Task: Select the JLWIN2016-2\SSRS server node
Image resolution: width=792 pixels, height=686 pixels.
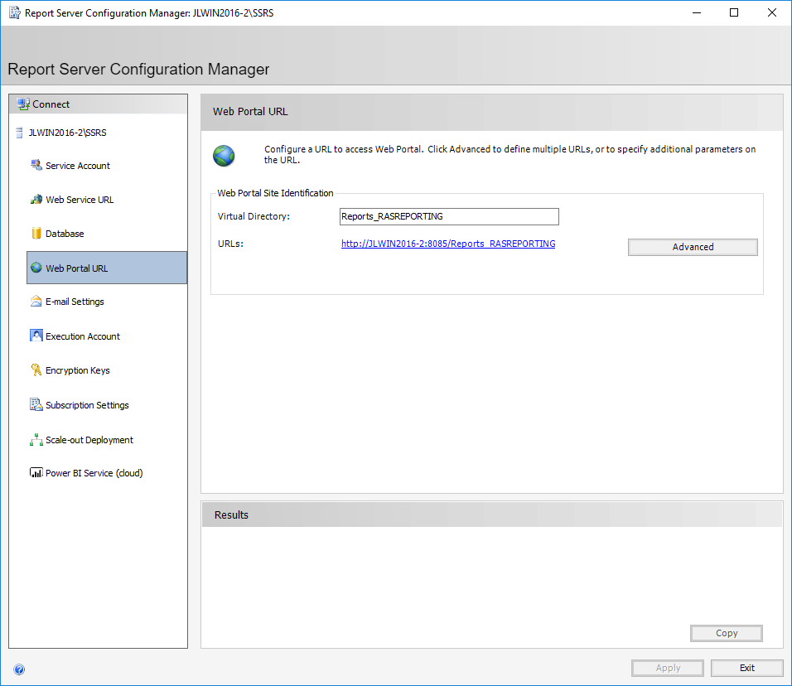Action: tap(67, 133)
